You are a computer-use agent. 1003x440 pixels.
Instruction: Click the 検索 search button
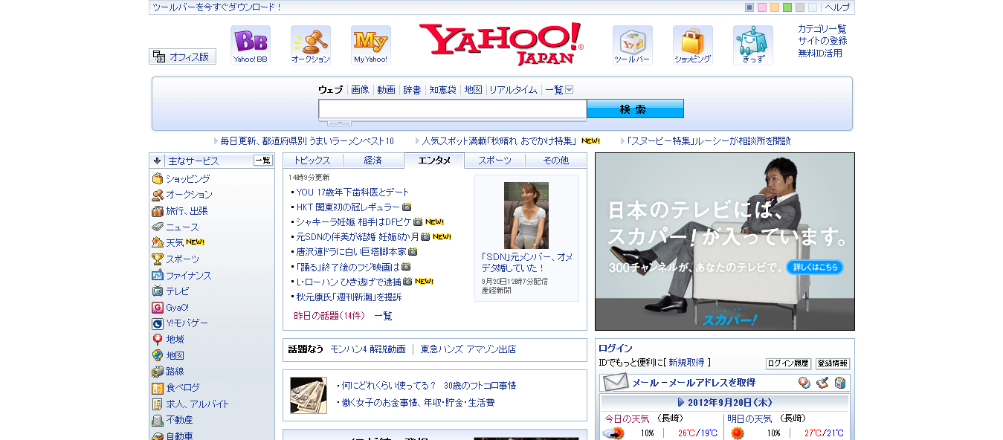[x=635, y=109]
